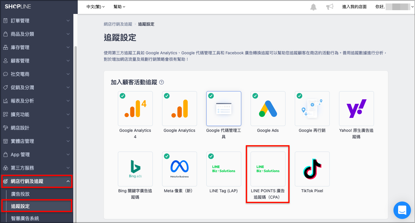415x223 pixels.
Task: Click the 網店設計 paint roller icon
Action: tap(5, 128)
